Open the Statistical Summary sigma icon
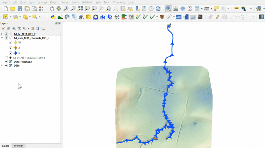 coord(190,9)
